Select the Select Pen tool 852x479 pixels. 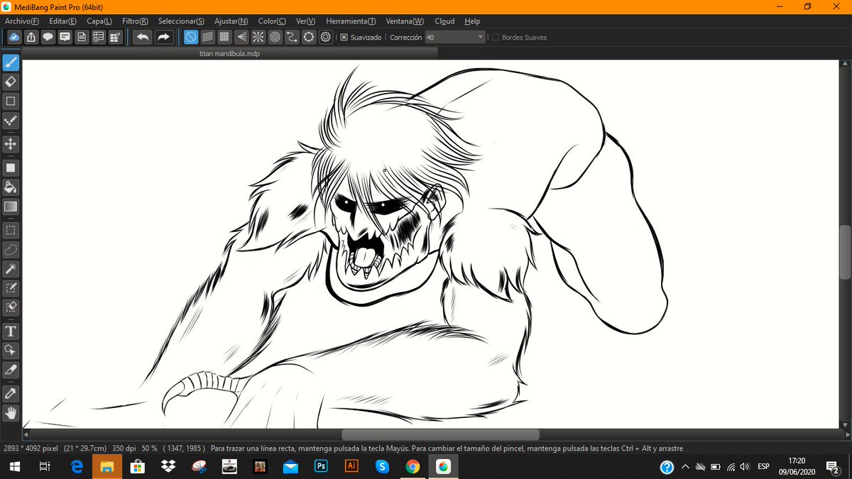pyautogui.click(x=11, y=288)
